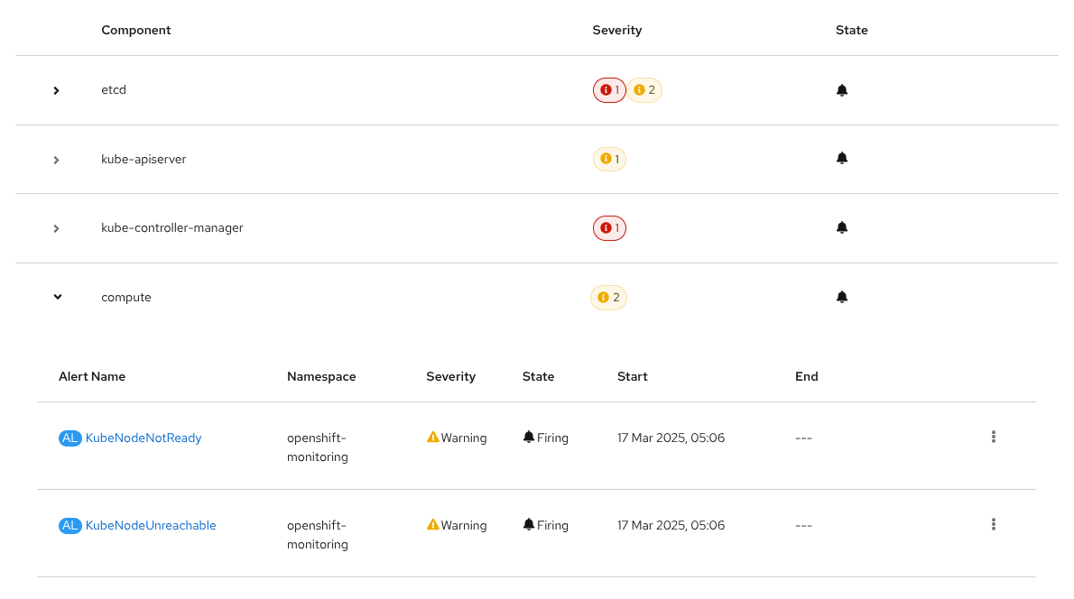Open the KubeNodeUnreachable alert link
1074x599 pixels.
150,525
